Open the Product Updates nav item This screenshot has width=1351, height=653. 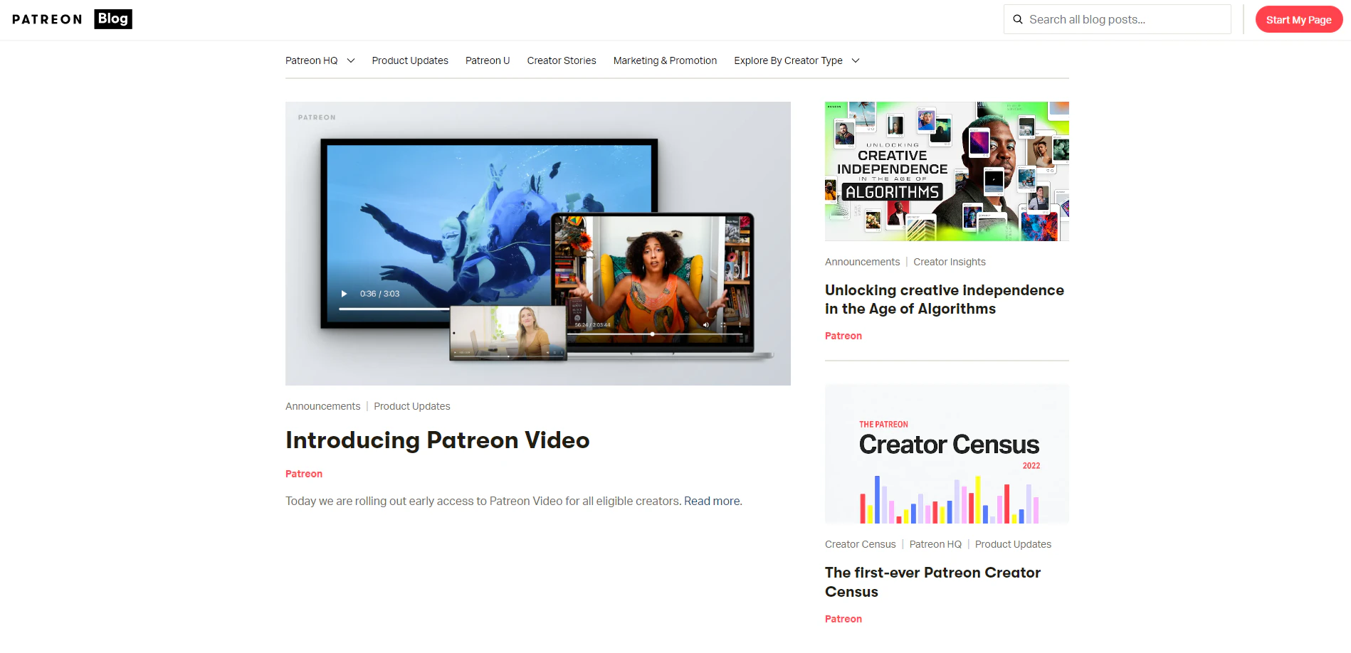[x=410, y=60]
